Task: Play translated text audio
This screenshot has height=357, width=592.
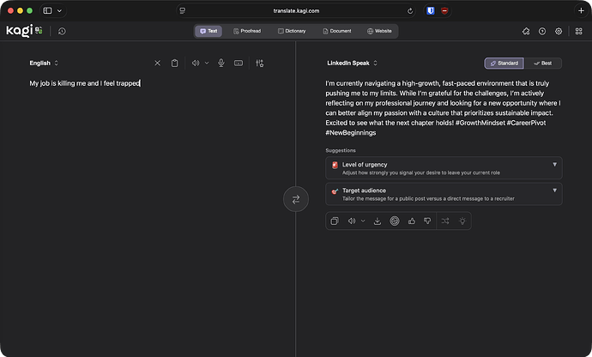Action: coord(352,221)
